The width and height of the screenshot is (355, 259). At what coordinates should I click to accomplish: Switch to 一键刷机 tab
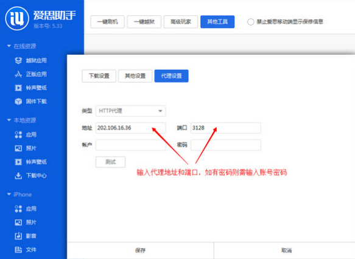click(108, 22)
